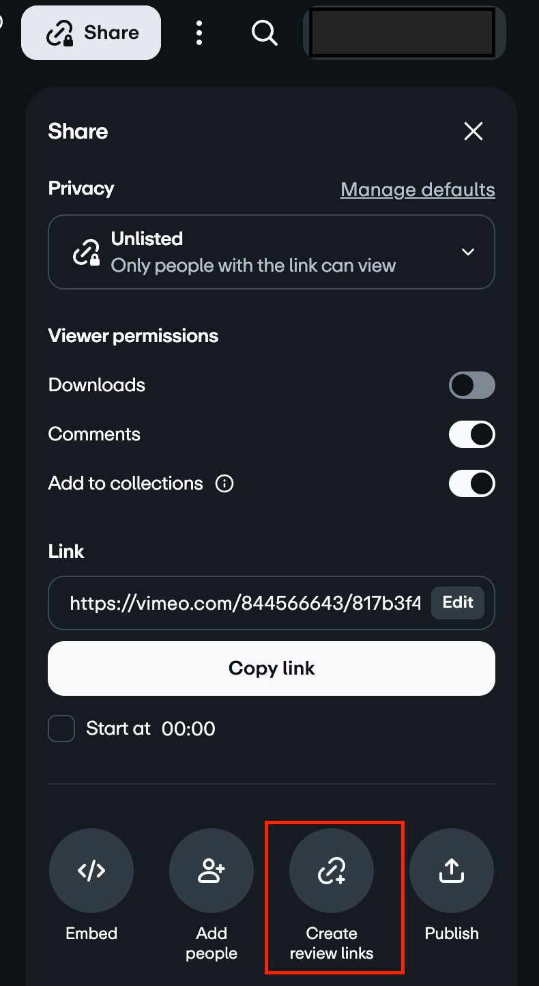Open the Unlisted privacy dropdown
The height and width of the screenshot is (986, 539).
pos(272,251)
